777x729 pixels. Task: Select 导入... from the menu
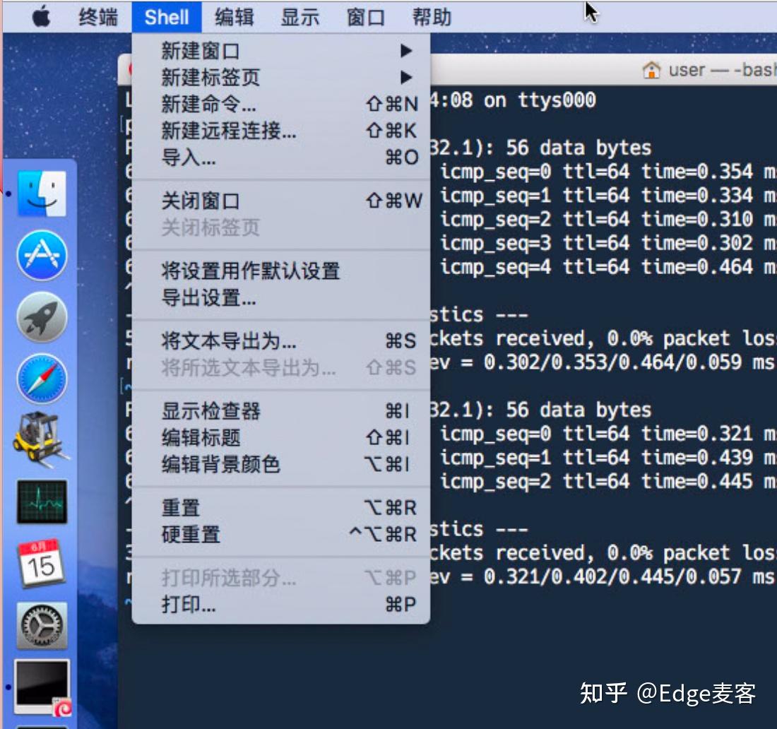pyautogui.click(x=281, y=158)
